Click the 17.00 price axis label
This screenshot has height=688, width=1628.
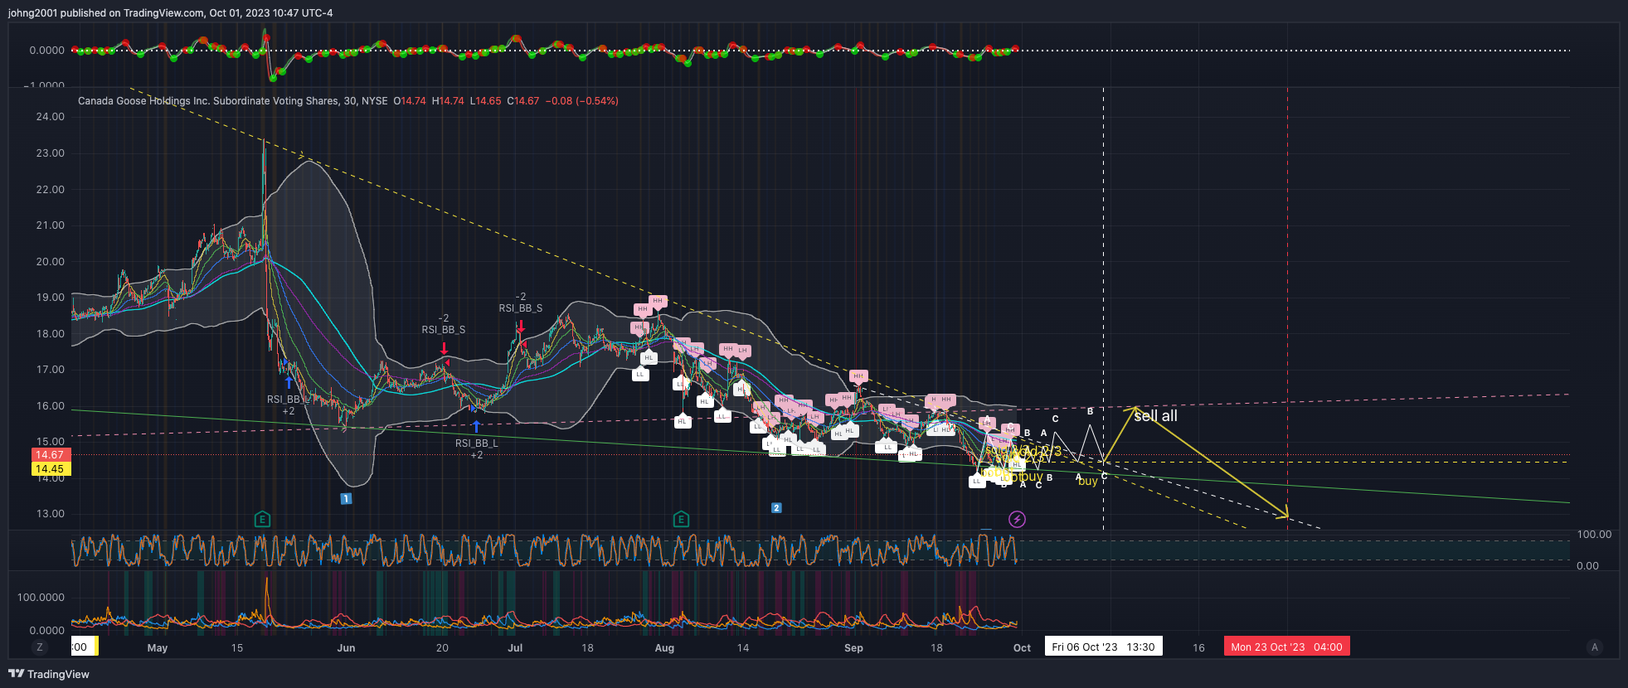pyautogui.click(x=51, y=370)
